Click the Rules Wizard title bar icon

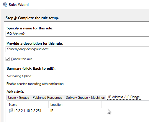[x=5, y=4]
